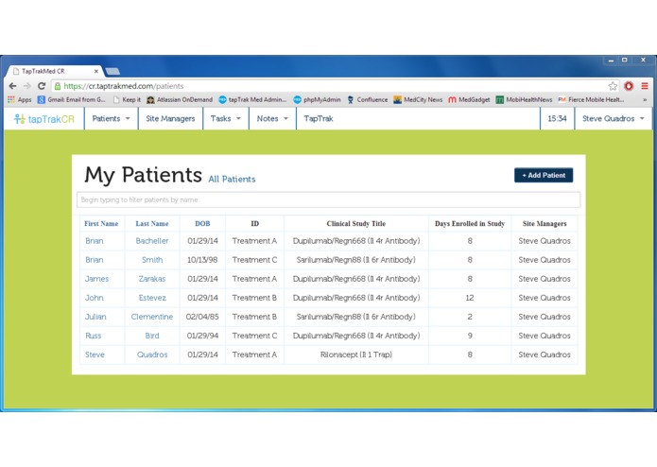Show more bookmarks with the chevron

click(x=645, y=99)
